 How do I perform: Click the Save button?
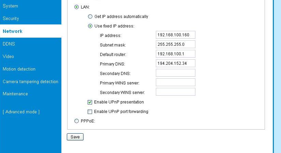pos(75,137)
